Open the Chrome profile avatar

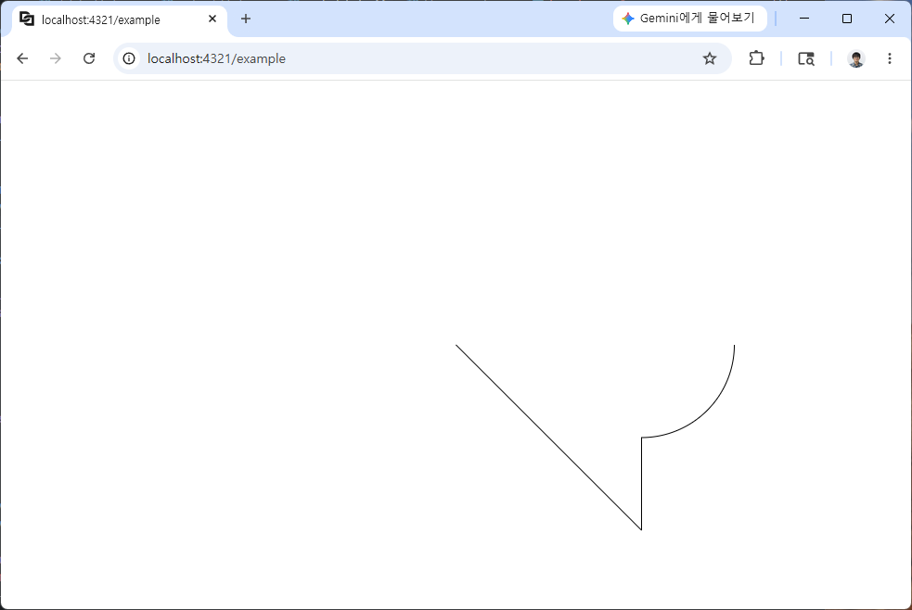tap(855, 58)
